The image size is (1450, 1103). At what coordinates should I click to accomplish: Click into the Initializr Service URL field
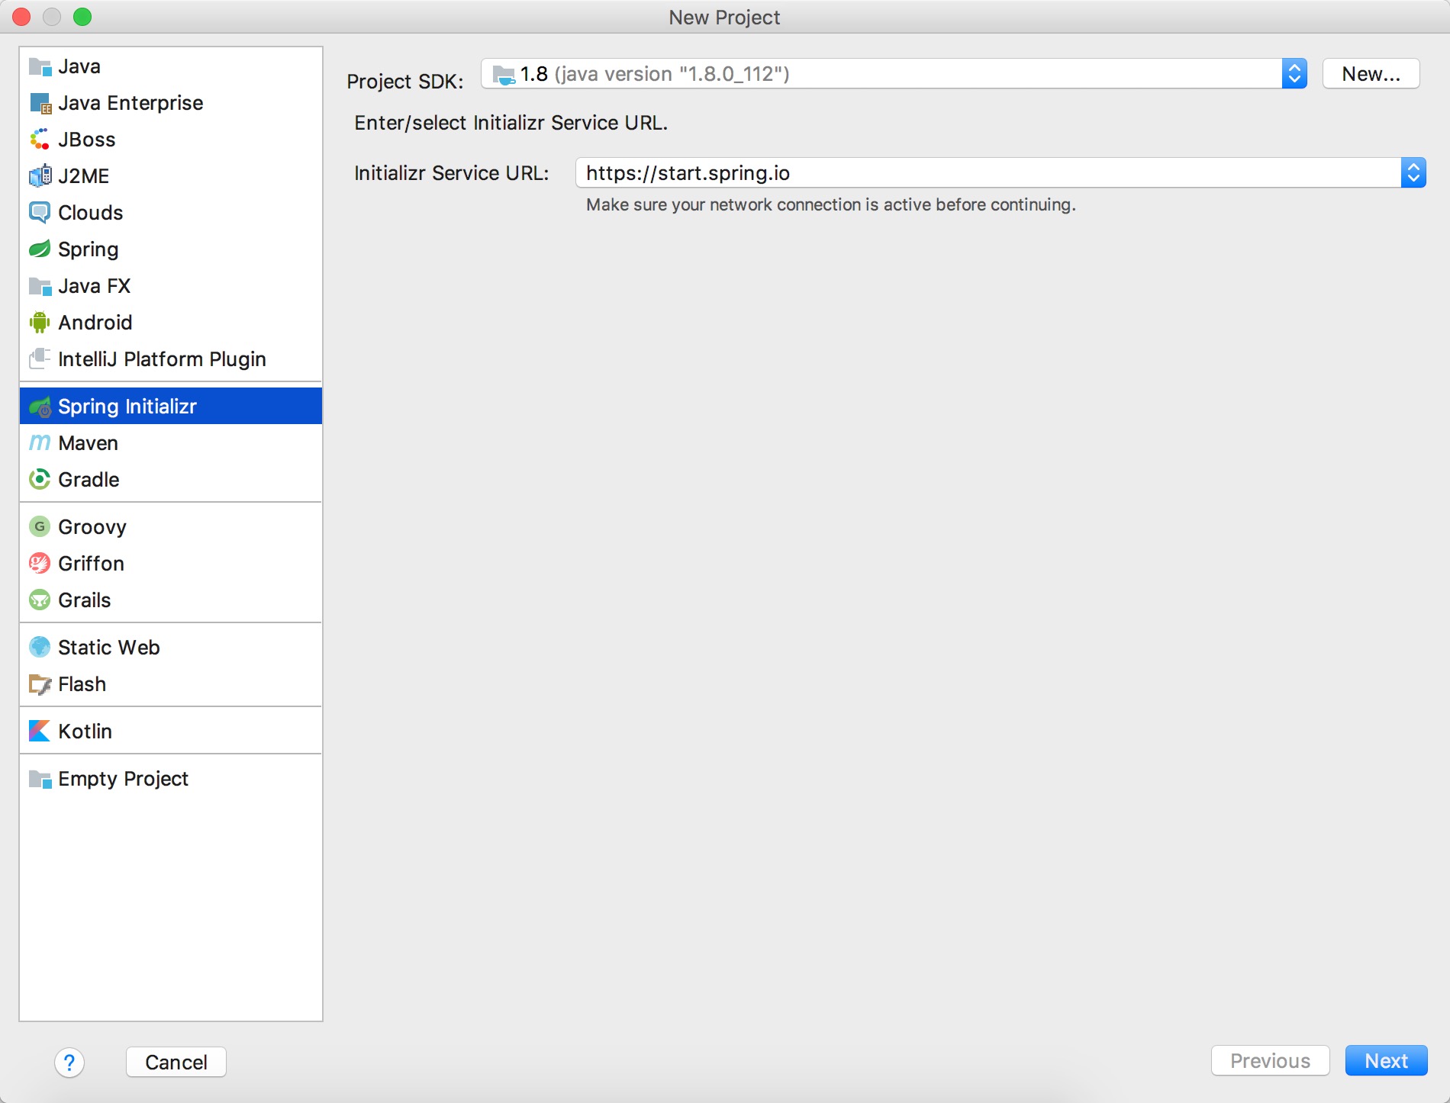click(984, 173)
